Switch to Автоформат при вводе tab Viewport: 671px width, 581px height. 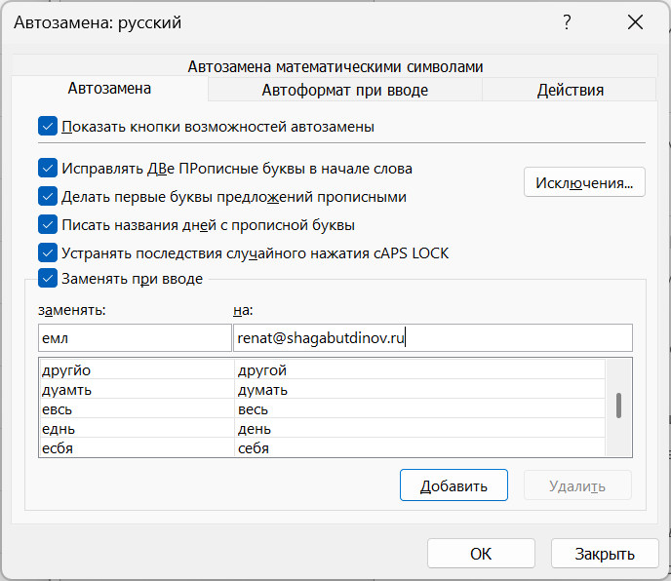pos(344,90)
